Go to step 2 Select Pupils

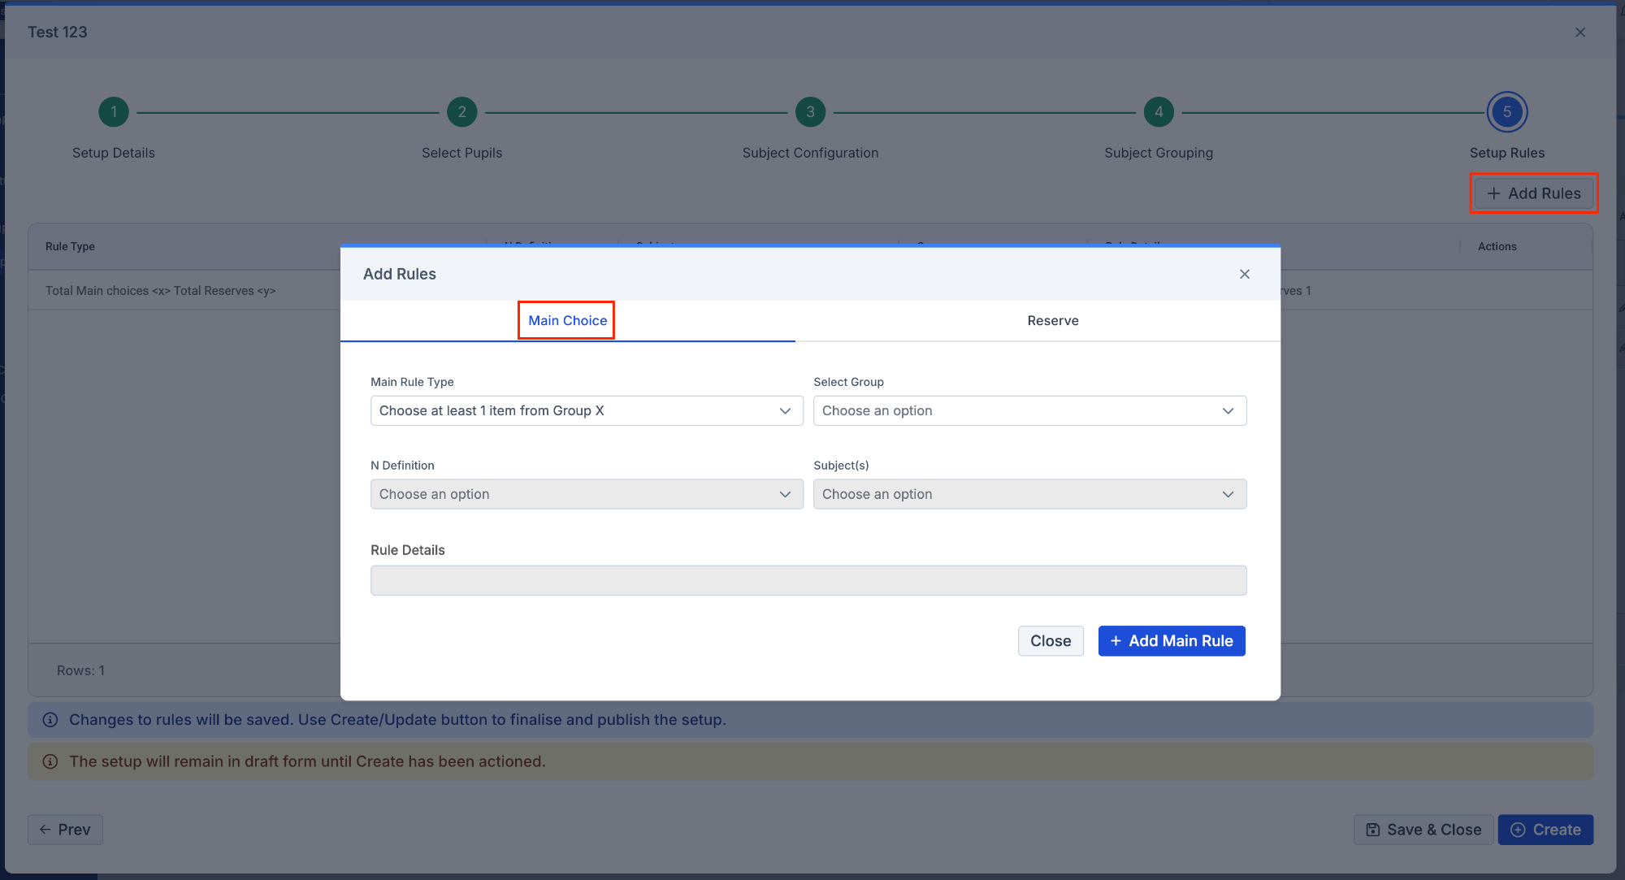[462, 112]
